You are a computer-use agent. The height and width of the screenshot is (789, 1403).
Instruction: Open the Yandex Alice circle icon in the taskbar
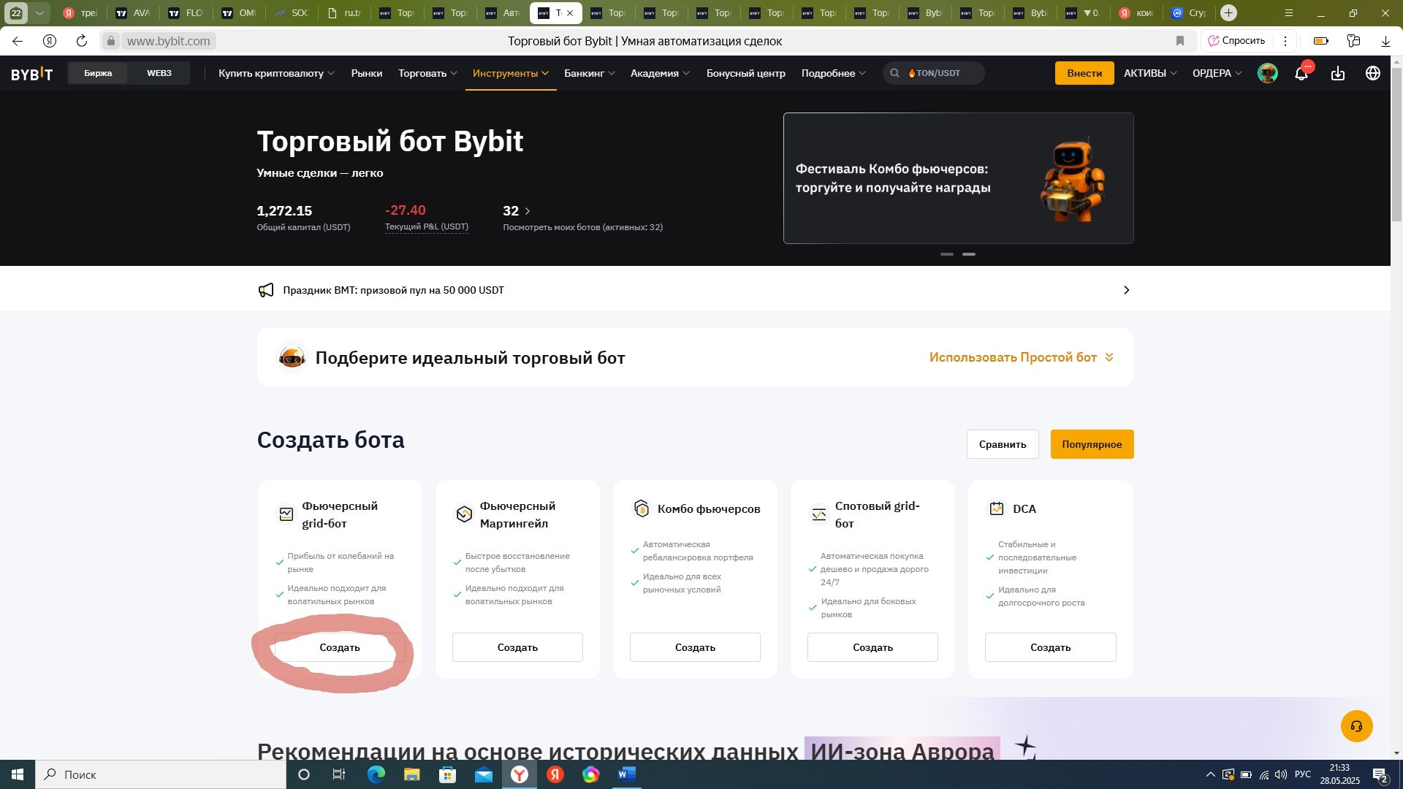pos(304,774)
